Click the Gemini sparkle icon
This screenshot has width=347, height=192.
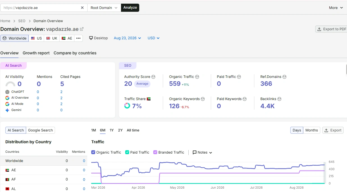7,110
